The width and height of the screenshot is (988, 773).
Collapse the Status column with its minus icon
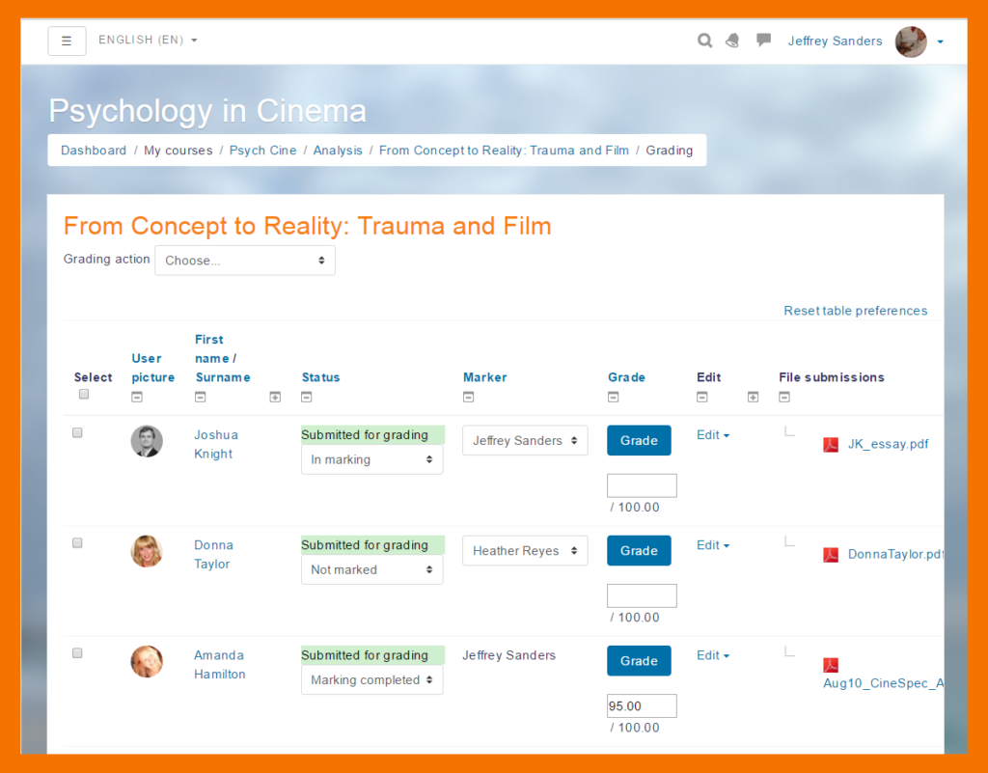tap(306, 397)
